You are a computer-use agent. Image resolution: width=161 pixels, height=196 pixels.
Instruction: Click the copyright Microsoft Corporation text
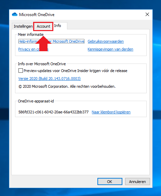pyautogui.click(x=67, y=86)
